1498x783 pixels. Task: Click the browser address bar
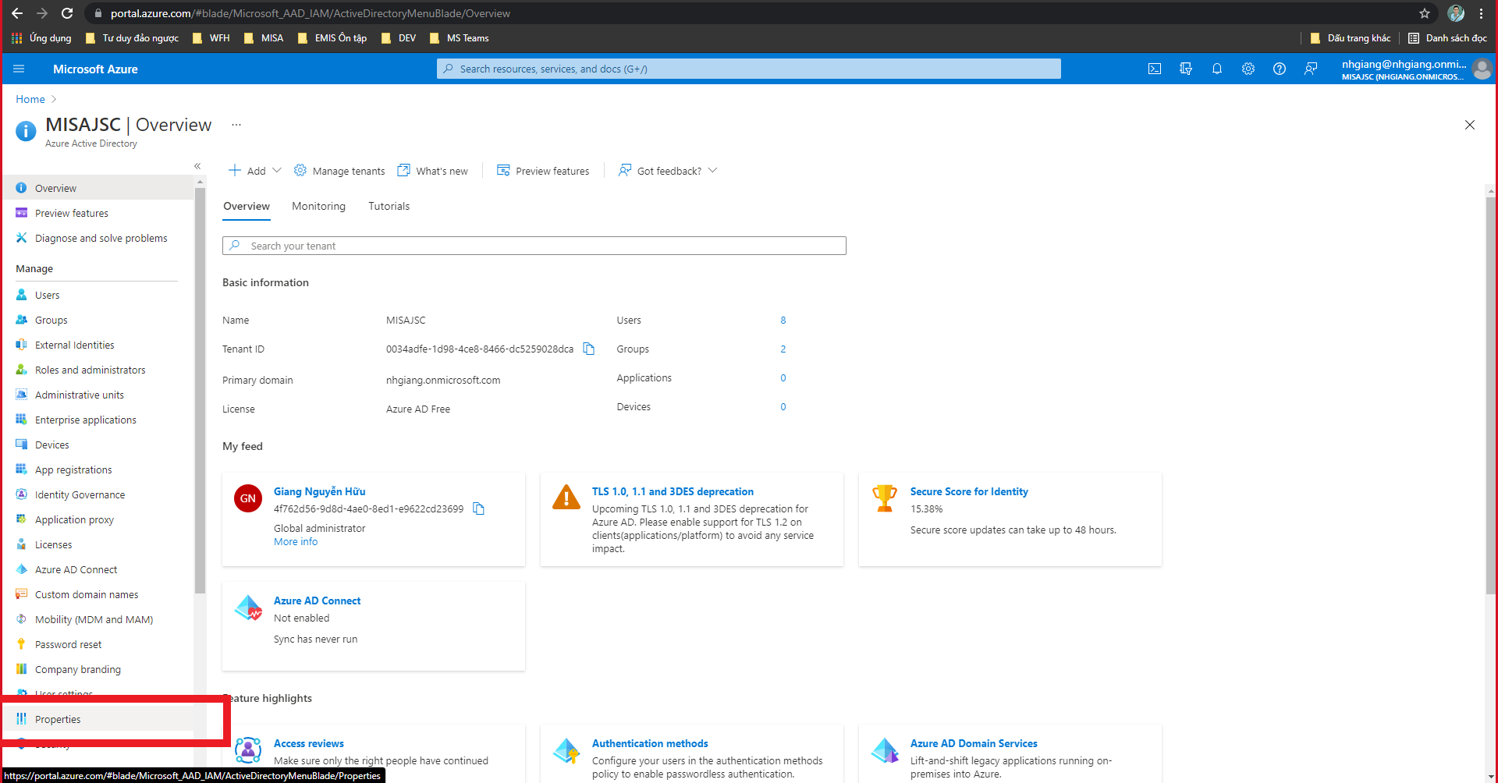(749, 13)
